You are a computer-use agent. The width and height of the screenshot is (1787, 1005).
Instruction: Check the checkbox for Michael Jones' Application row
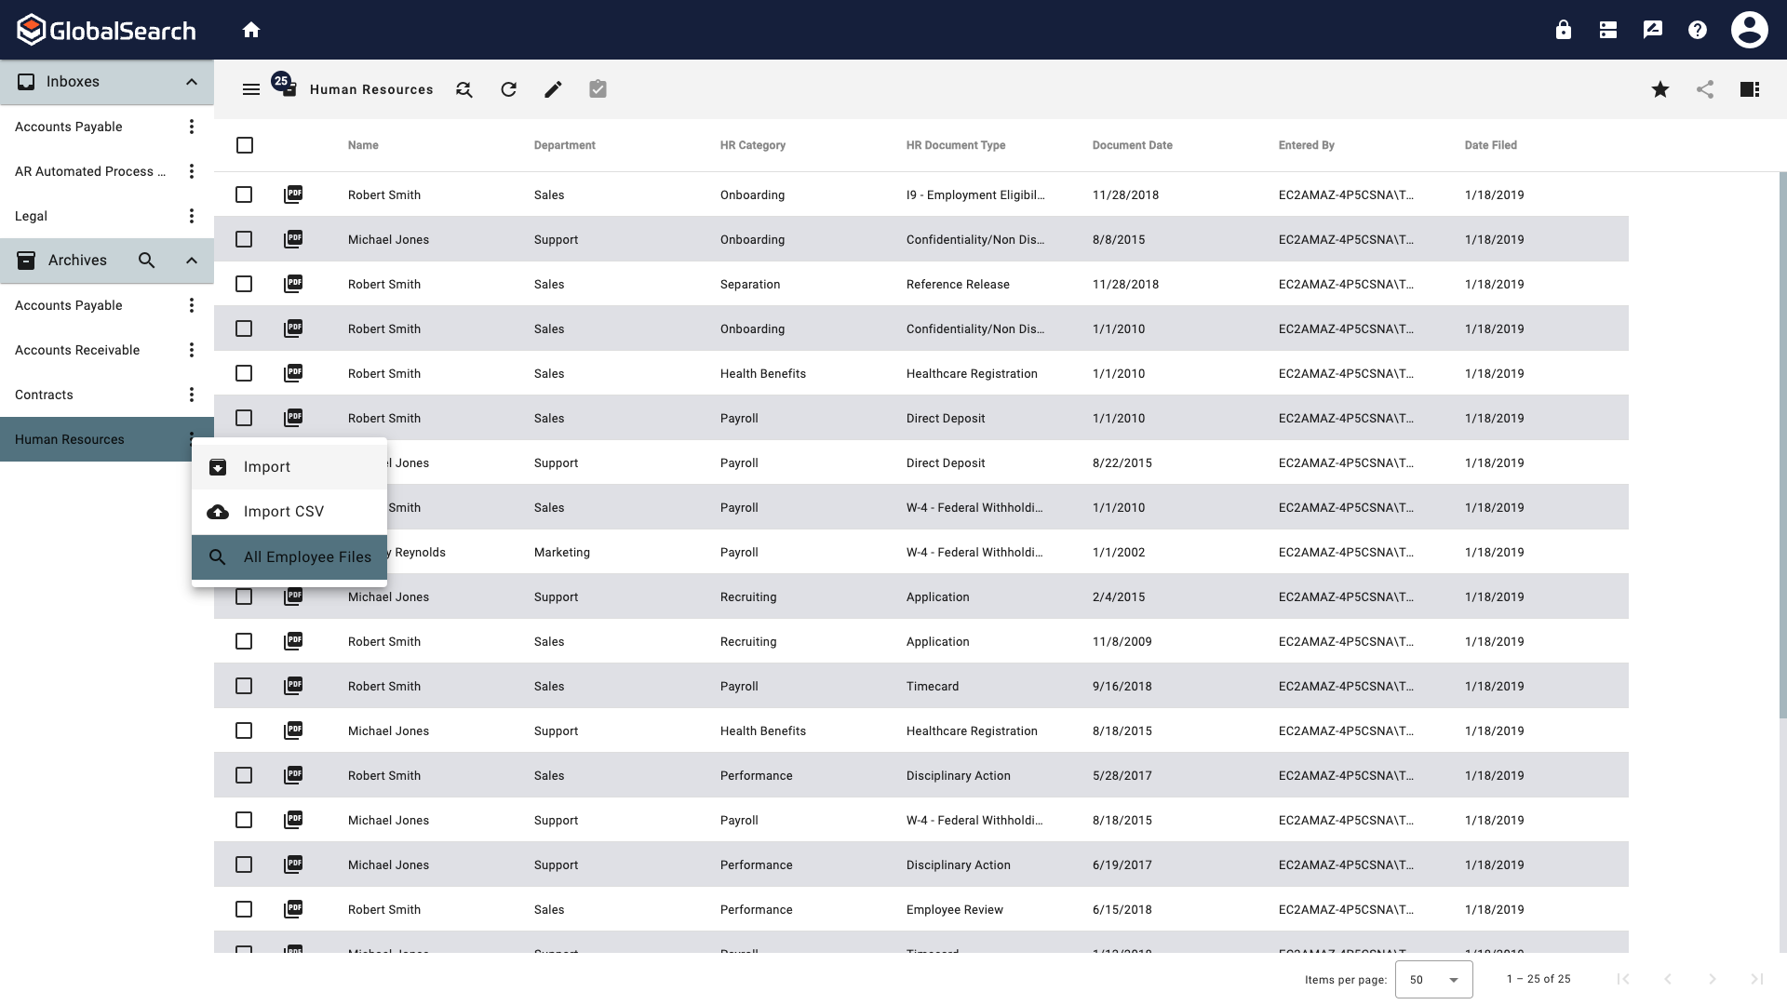(244, 596)
